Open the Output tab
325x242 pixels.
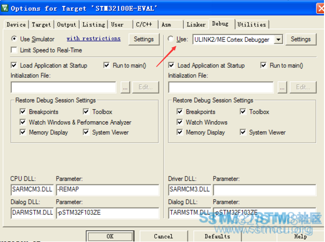(66, 25)
